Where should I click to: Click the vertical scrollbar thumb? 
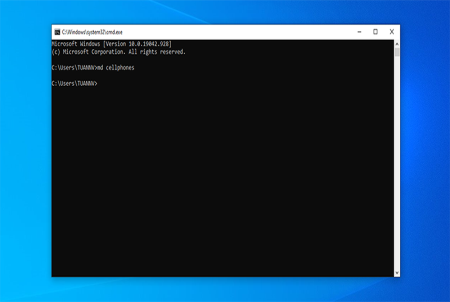(x=397, y=52)
